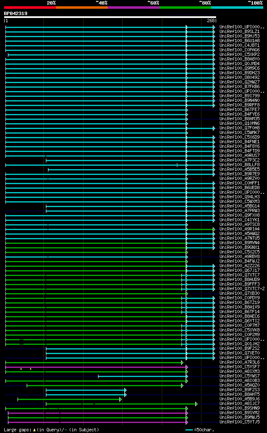Click label UniRef100_A9RIA4
267x433 pixels.
[x=239, y=229]
